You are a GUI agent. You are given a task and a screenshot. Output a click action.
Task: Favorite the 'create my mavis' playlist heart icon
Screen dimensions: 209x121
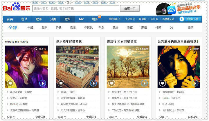coord(10,83)
